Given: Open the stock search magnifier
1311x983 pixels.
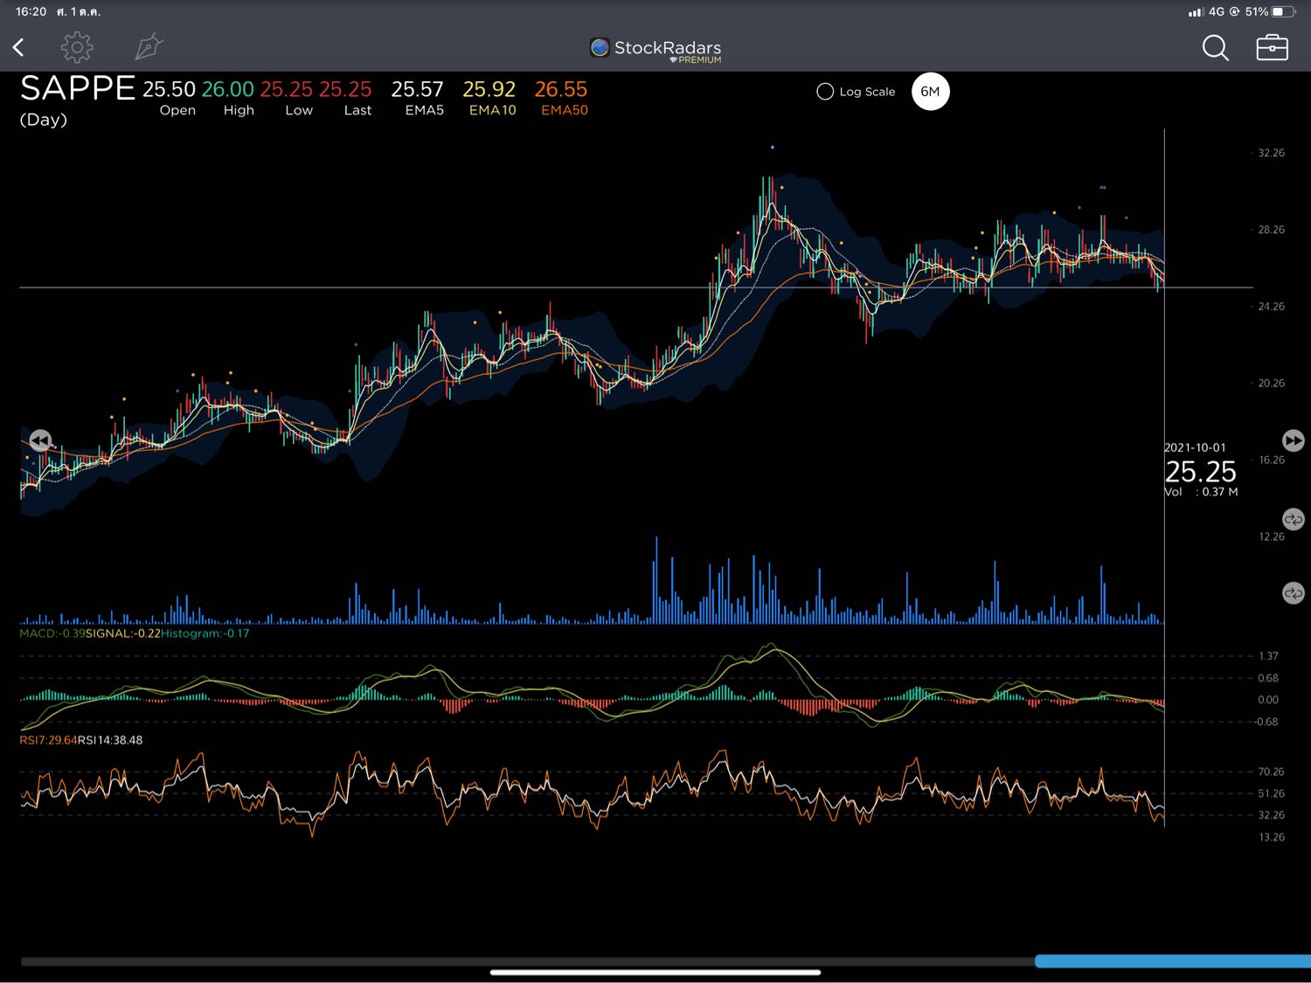Looking at the screenshot, I should (x=1215, y=48).
